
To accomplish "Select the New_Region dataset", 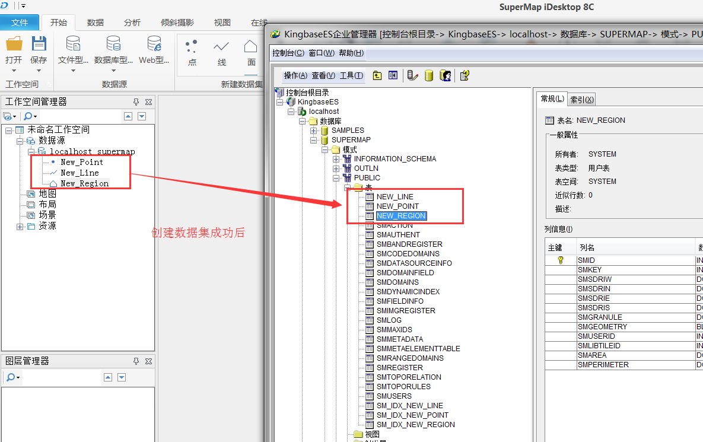I will (x=85, y=183).
